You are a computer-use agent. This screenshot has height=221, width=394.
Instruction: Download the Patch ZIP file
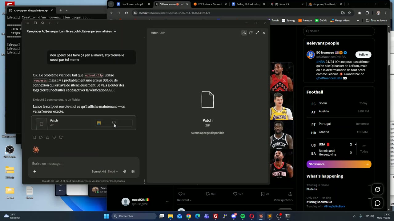[x=244, y=33]
